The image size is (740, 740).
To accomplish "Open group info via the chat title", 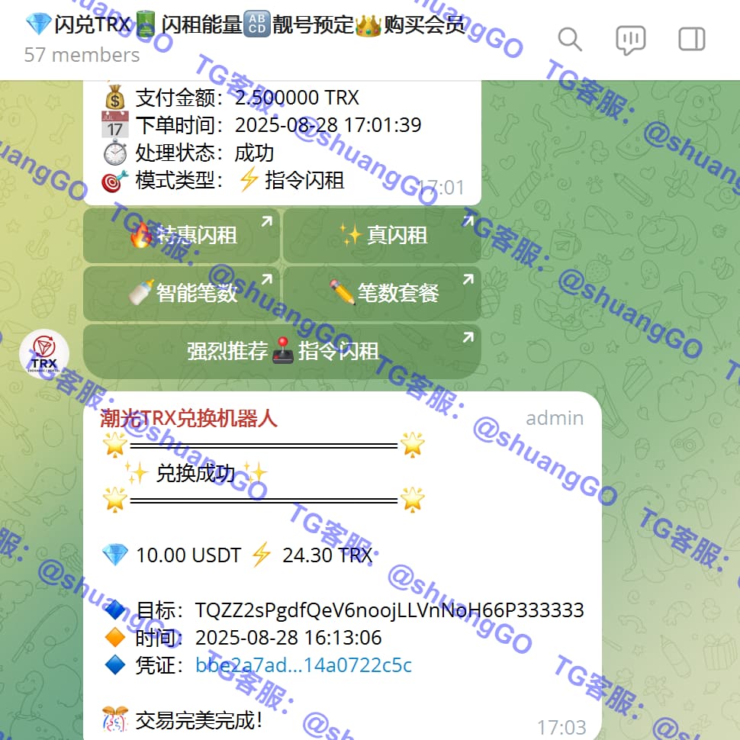I will coord(244,24).
